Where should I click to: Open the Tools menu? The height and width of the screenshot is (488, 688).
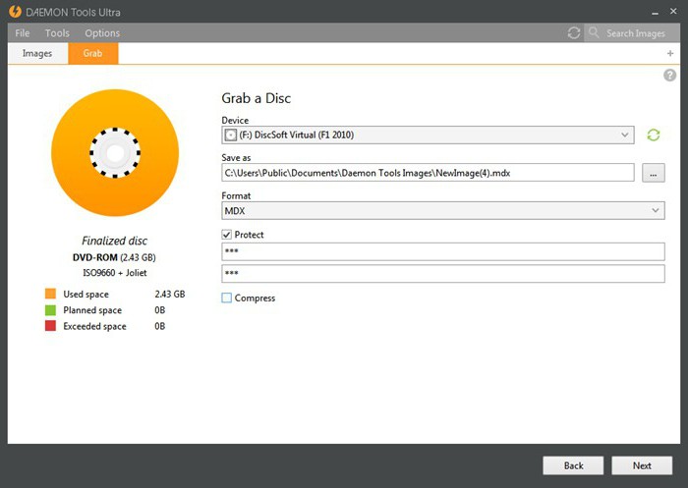(57, 32)
